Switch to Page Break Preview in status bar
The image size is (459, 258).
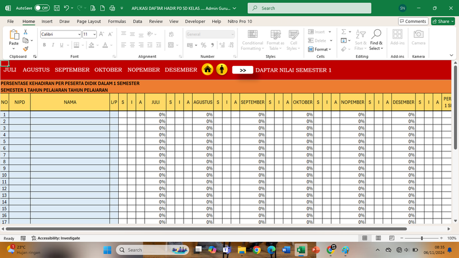click(392, 238)
